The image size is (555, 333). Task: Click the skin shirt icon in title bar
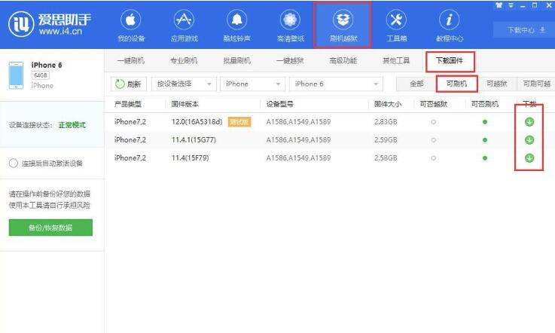click(499, 5)
